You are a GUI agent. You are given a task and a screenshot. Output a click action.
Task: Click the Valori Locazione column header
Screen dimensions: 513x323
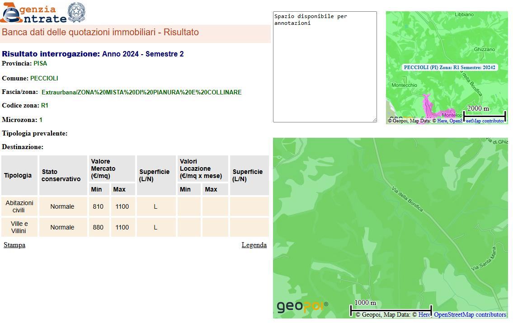[x=202, y=169]
